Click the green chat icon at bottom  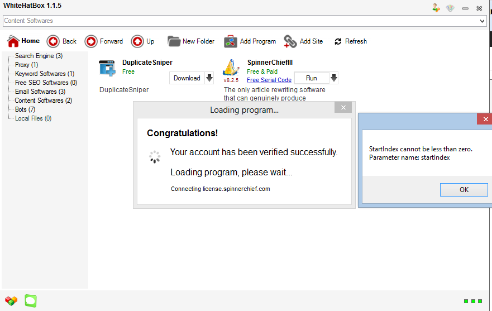(x=30, y=301)
